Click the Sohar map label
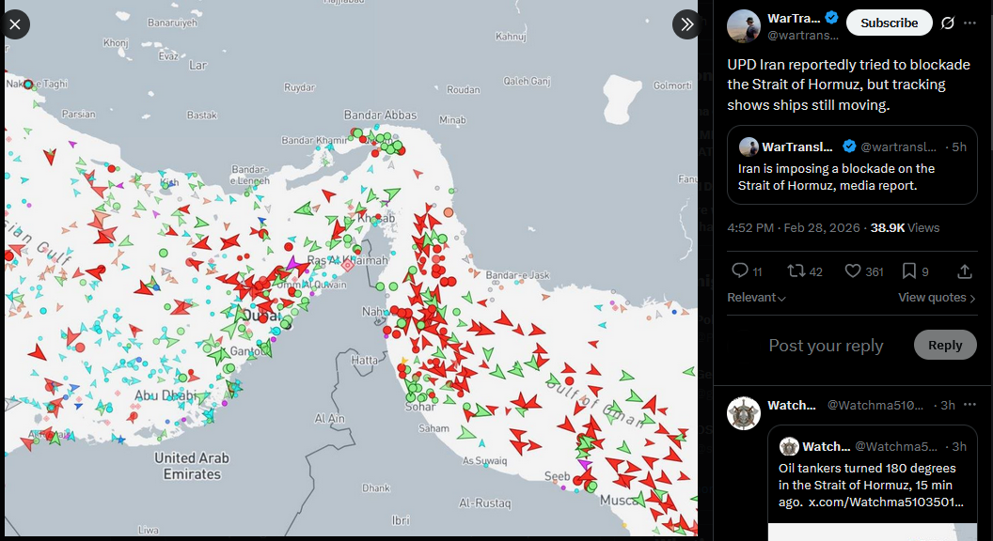The width and height of the screenshot is (993, 541). click(x=420, y=407)
